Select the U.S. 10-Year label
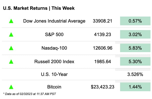 tap(54, 74)
